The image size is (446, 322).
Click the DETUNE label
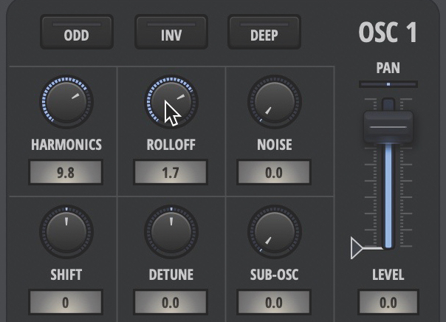tap(171, 275)
